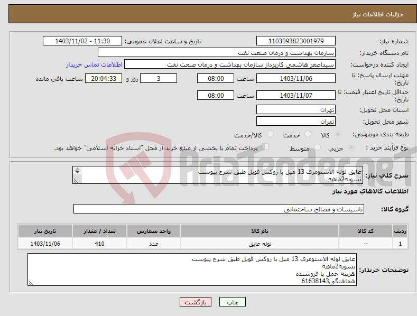Click the توضیحات خریدار text area
The height and width of the screenshot is (316, 417).
pyautogui.click(x=192, y=269)
